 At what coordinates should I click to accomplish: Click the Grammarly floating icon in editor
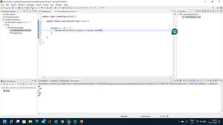[x=175, y=32]
